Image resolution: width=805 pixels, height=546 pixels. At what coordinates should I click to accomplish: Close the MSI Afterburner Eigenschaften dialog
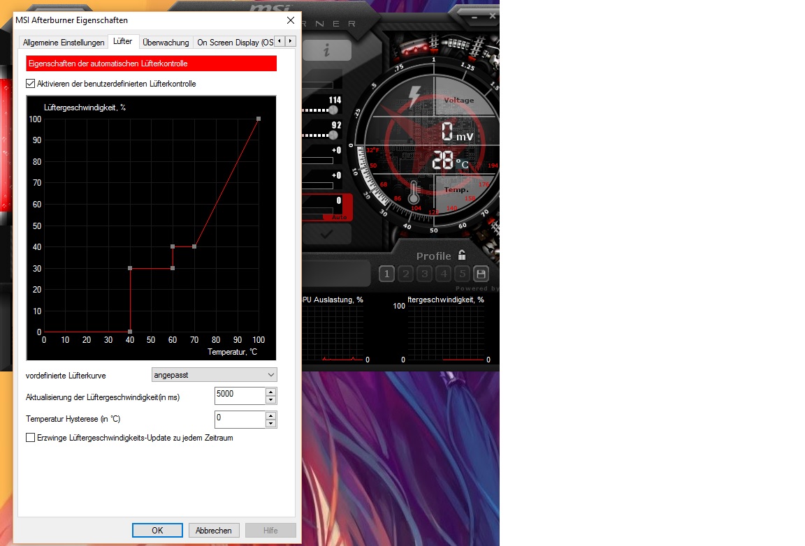291,20
